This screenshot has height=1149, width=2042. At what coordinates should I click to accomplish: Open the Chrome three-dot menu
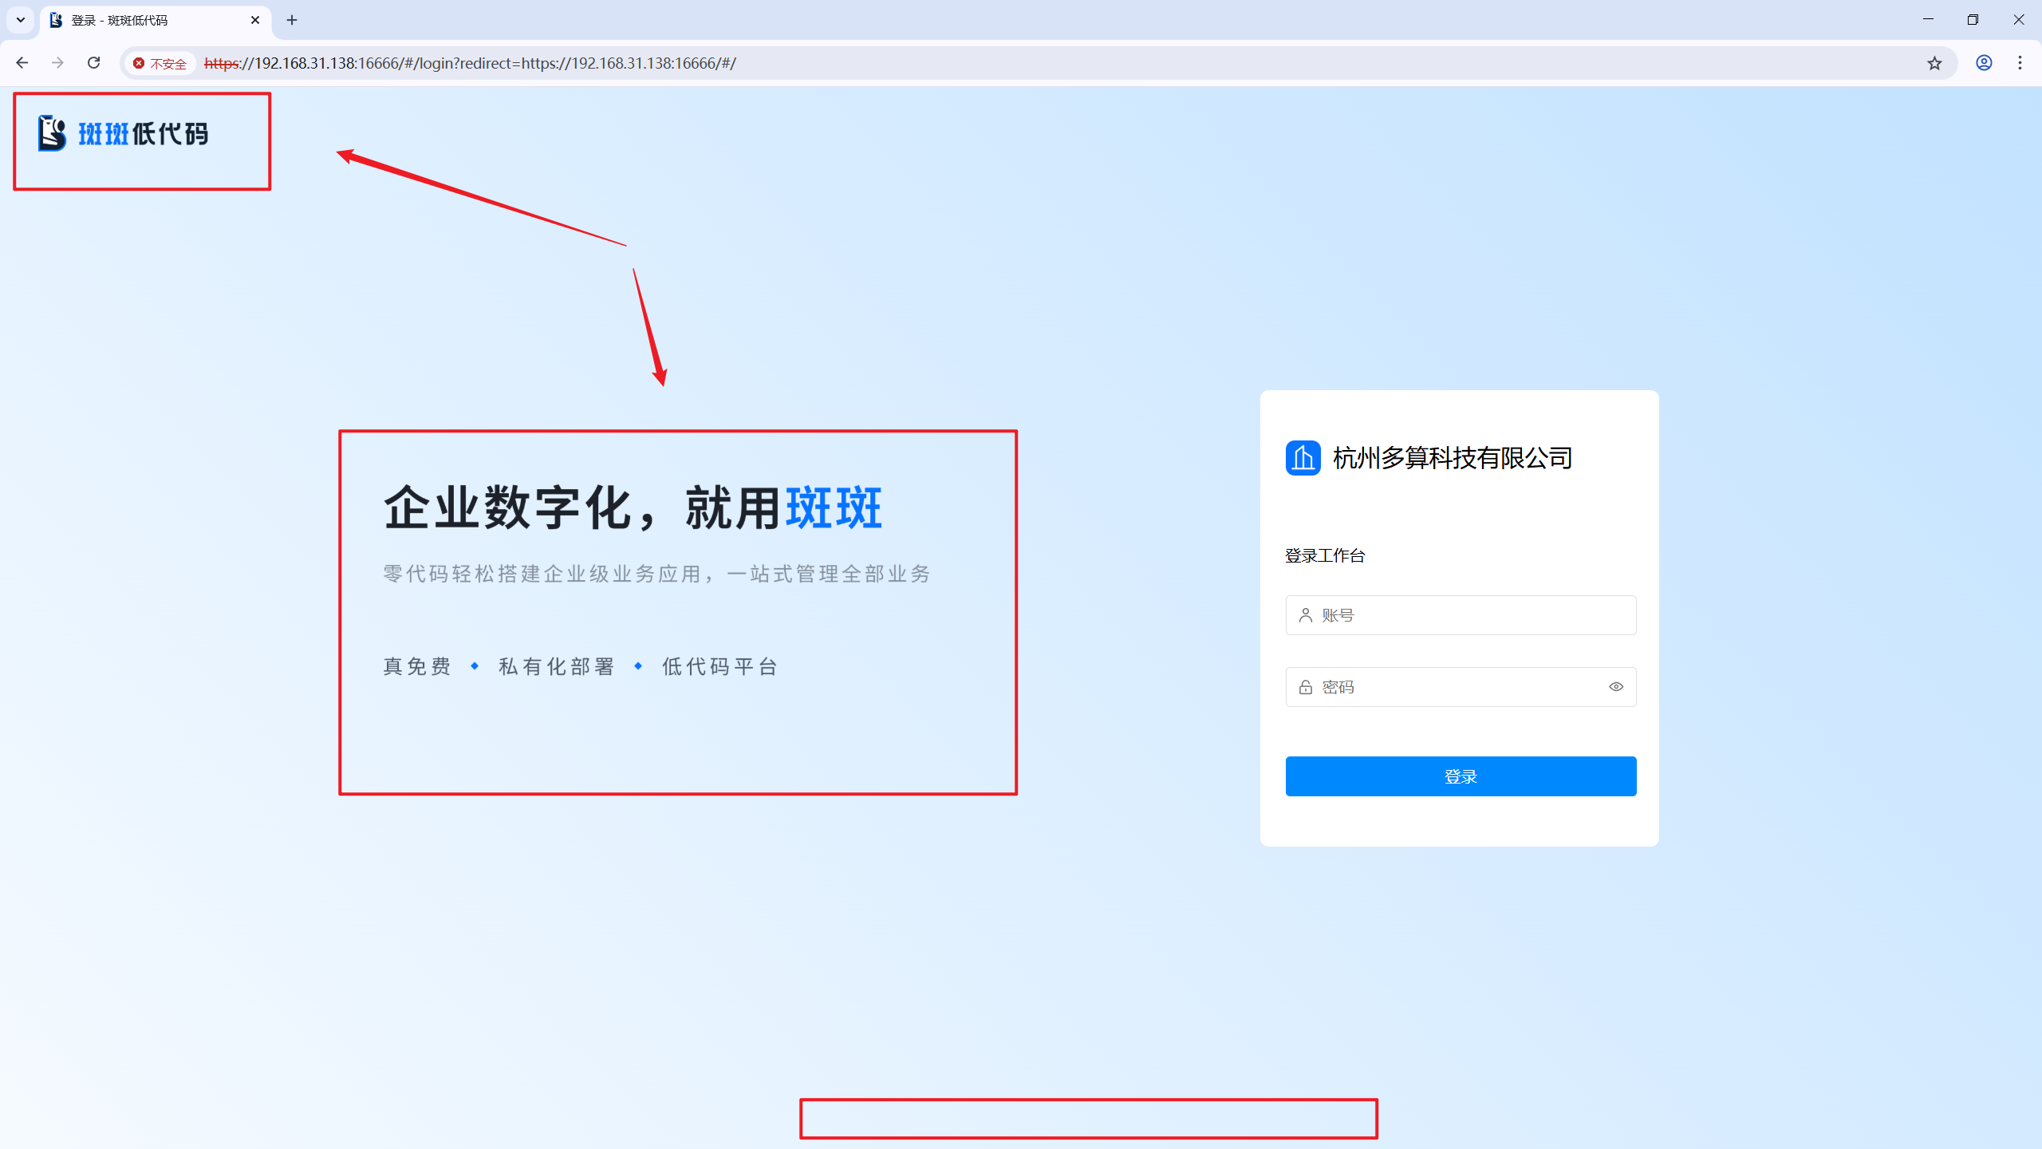pos(2020,63)
